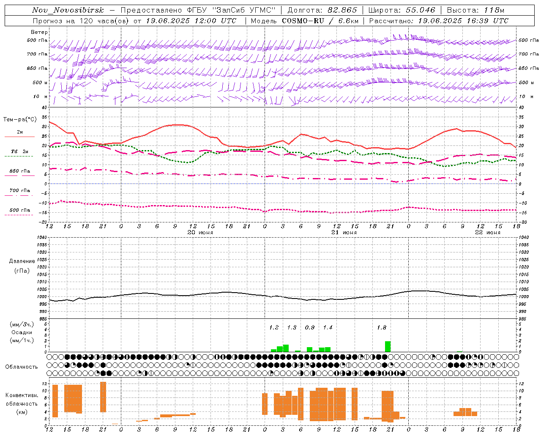This screenshot has width=541, height=433.
Task: Click the '22 июня' date label
Action: point(487,233)
